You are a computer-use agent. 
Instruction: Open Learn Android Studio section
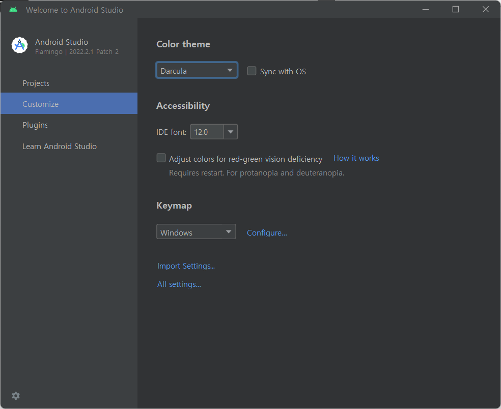69,146
